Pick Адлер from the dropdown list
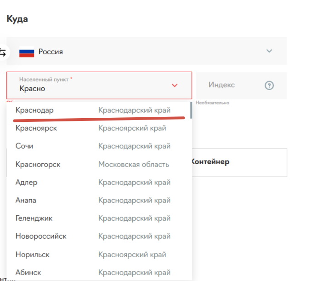The image size is (328, 281). (x=26, y=182)
